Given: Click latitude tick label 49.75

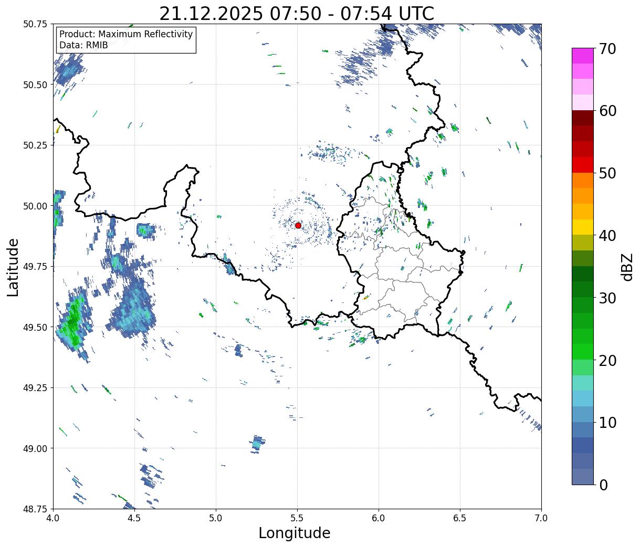Looking at the screenshot, I should click(35, 267).
